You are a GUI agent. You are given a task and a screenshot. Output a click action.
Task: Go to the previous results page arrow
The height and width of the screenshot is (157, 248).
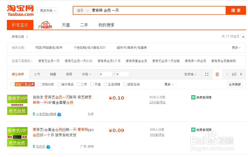point(227,74)
